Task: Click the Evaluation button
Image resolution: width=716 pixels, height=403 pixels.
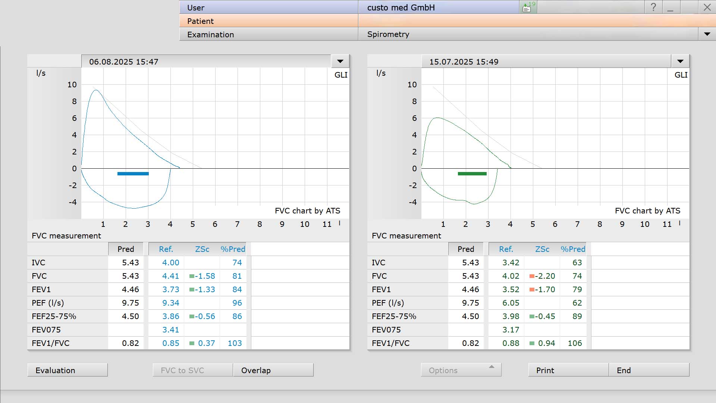Action: coord(67,370)
